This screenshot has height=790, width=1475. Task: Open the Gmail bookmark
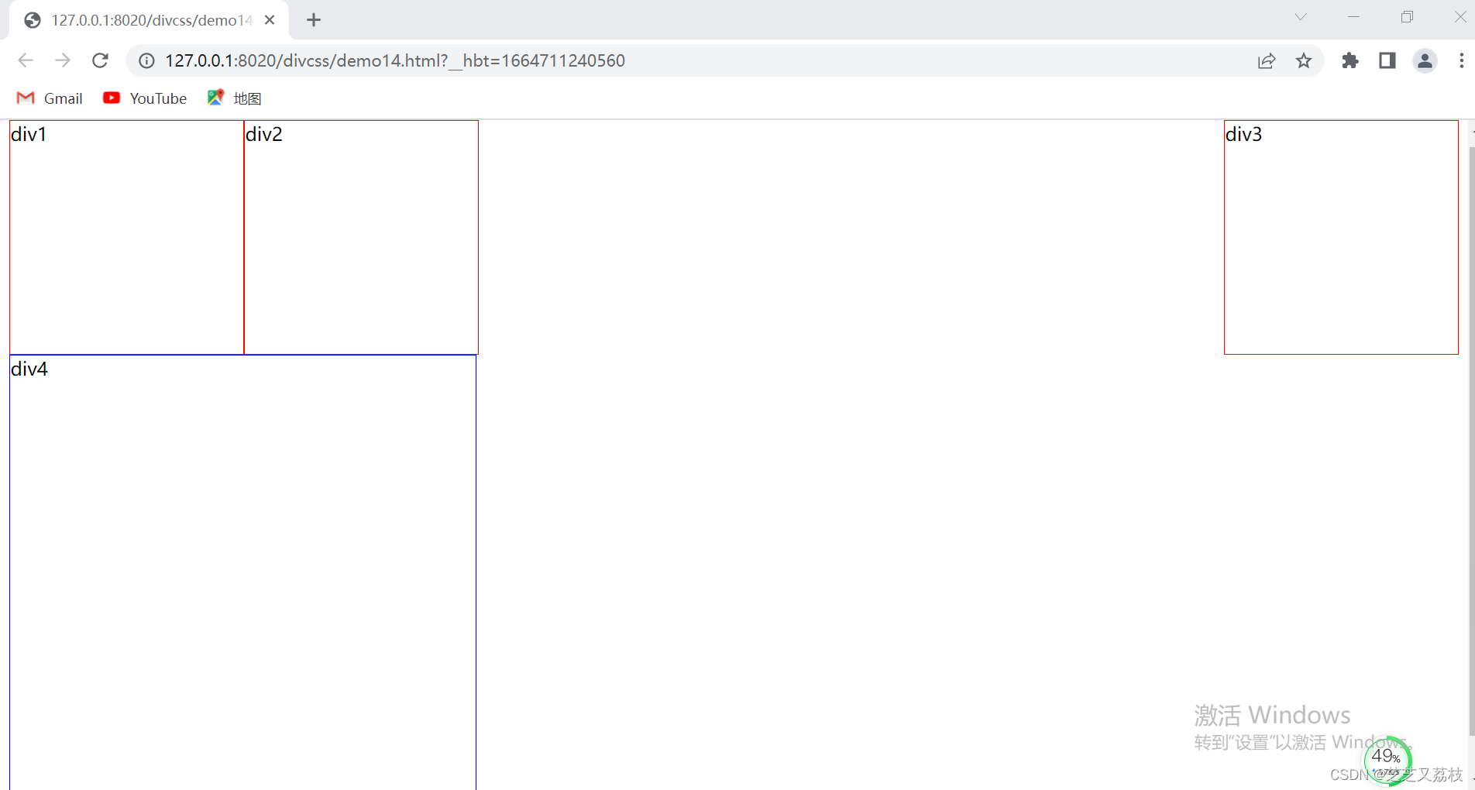click(x=50, y=98)
